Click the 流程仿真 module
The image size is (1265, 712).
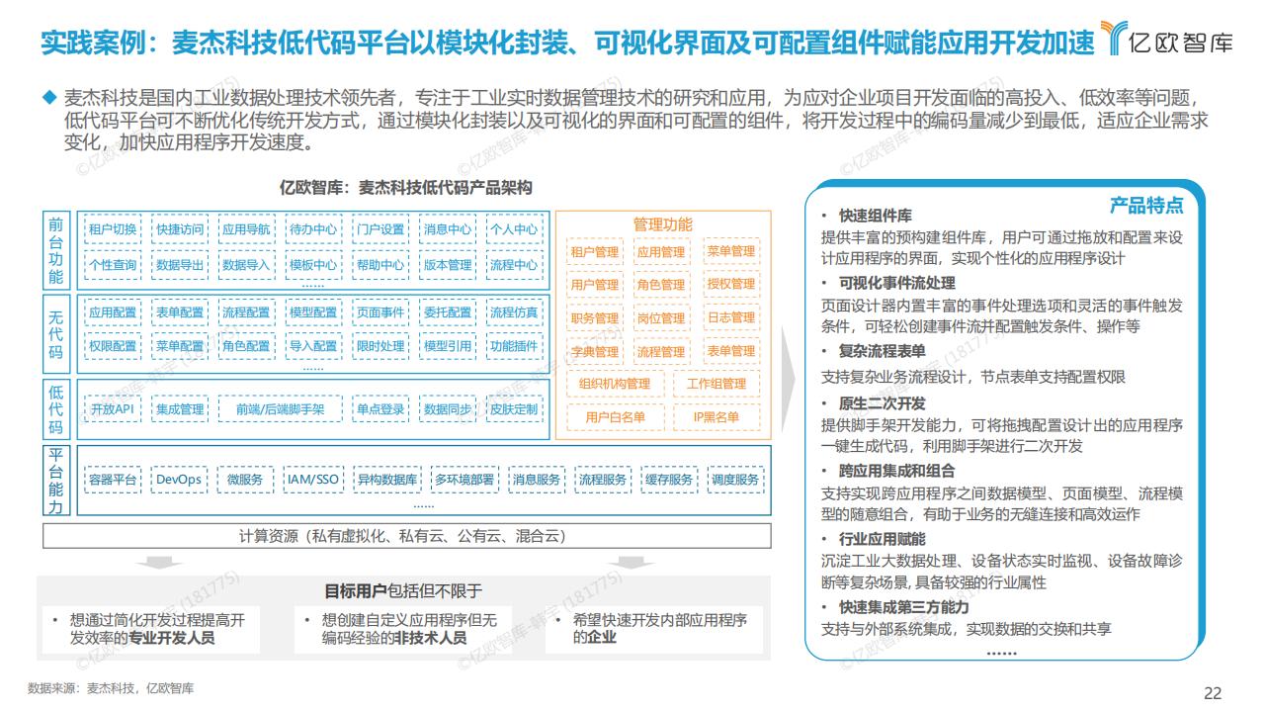coord(514,312)
